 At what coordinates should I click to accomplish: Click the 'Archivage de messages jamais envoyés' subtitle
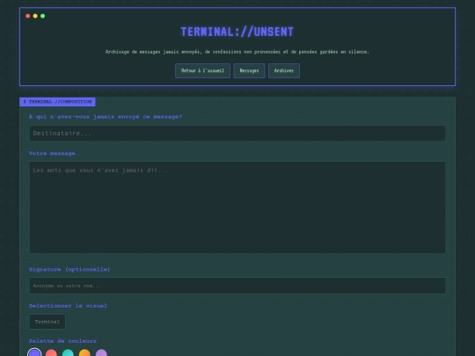(x=237, y=52)
